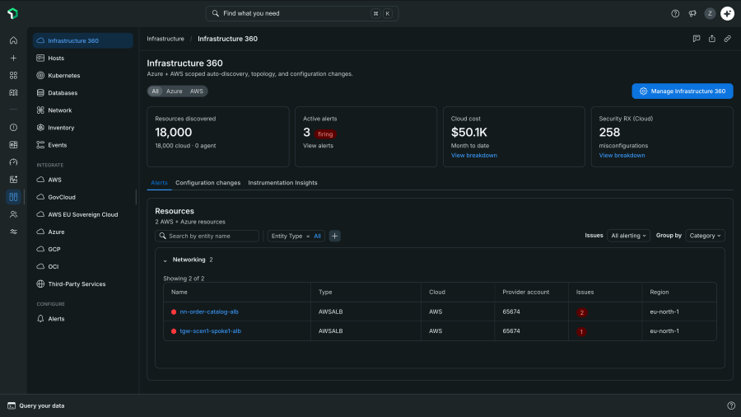741x417 pixels.
Task: Click the alert circle icon in left rail
Action: [13, 127]
